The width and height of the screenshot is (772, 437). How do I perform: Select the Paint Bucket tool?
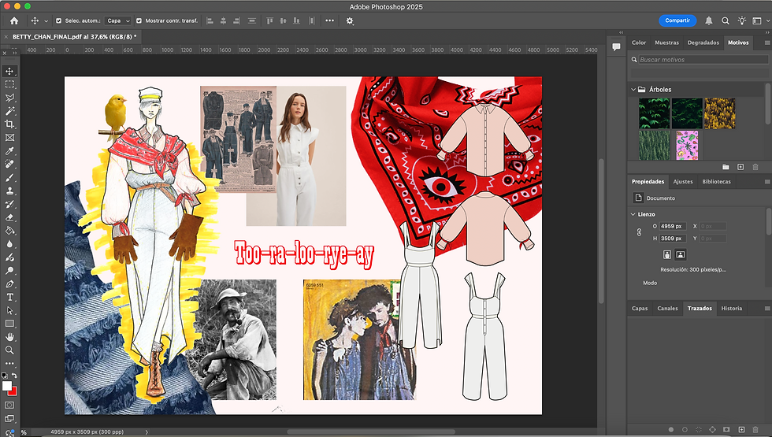click(9, 230)
